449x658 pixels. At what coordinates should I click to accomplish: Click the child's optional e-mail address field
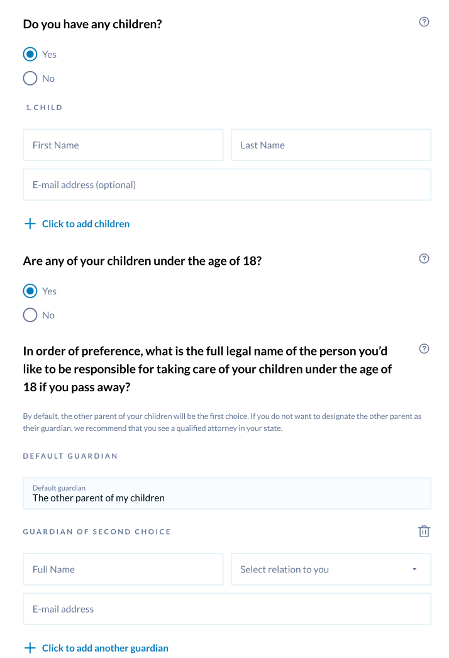227,185
